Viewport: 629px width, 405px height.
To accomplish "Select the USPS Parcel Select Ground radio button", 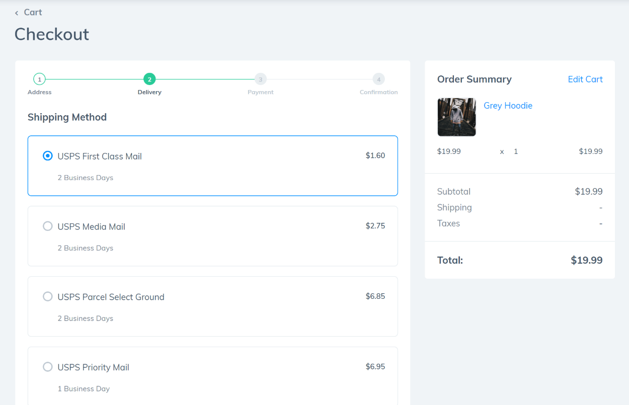I will (x=48, y=297).
